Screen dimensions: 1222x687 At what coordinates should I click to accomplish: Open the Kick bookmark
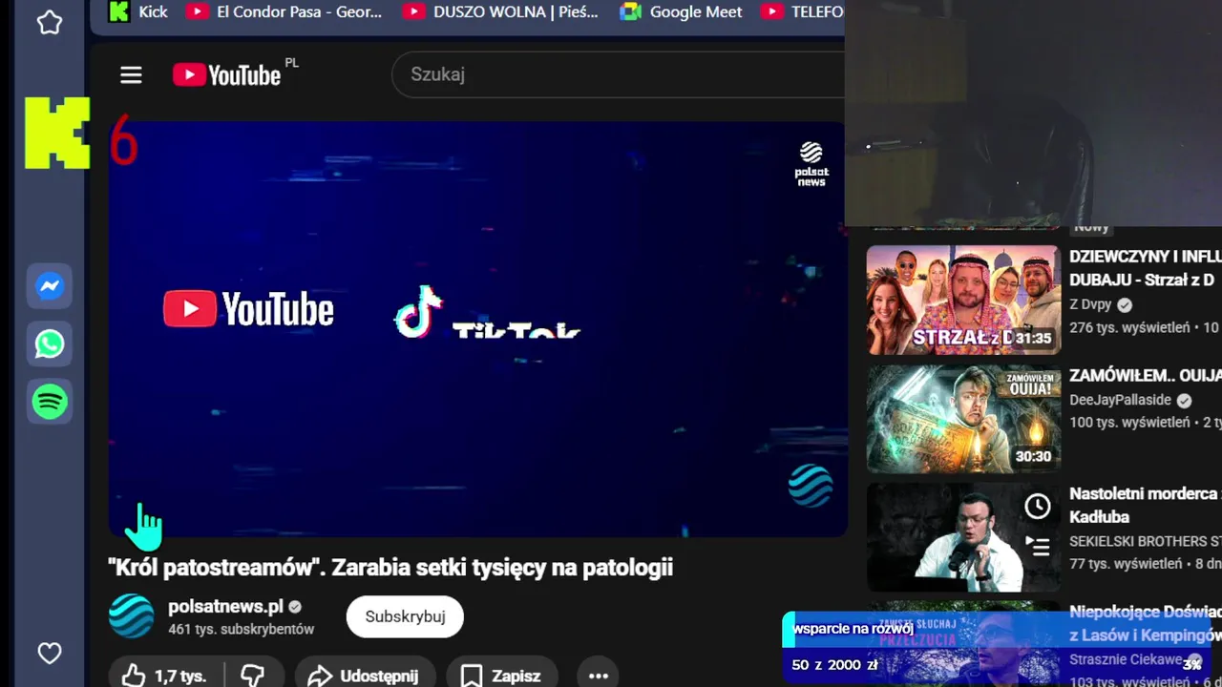(x=139, y=12)
